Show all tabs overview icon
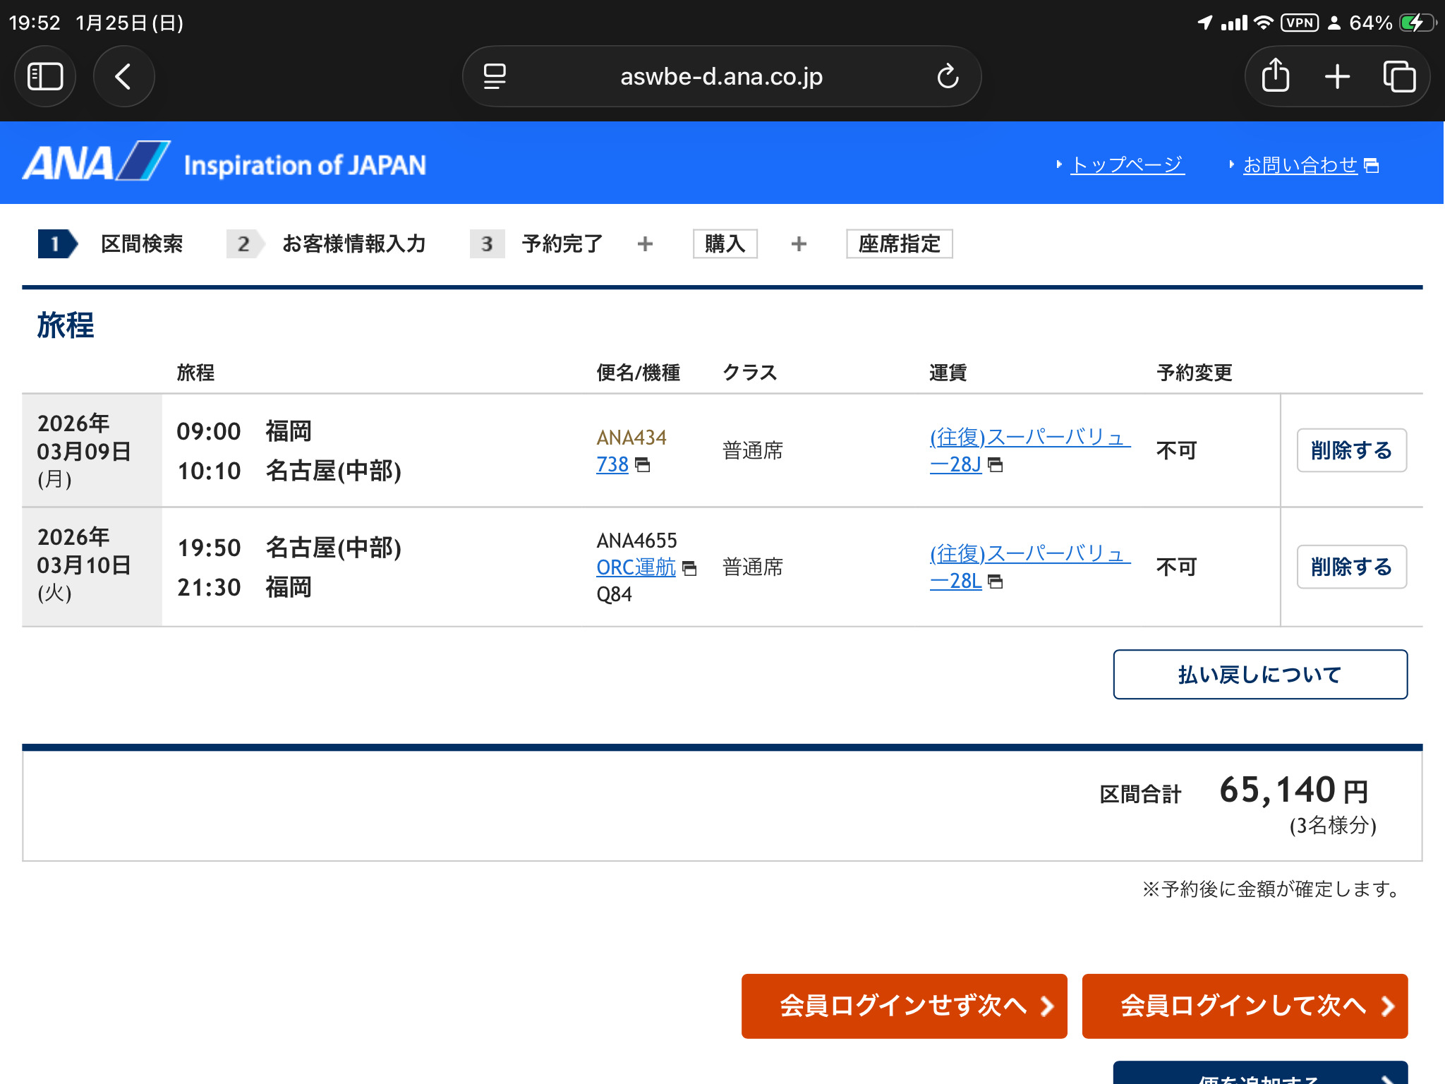Viewport: 1445px width, 1084px height. pyautogui.click(x=1399, y=76)
